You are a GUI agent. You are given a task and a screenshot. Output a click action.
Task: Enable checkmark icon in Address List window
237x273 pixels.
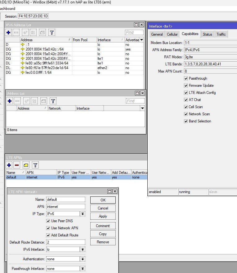(26, 101)
